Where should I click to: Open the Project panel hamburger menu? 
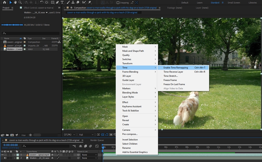coord(12,8)
